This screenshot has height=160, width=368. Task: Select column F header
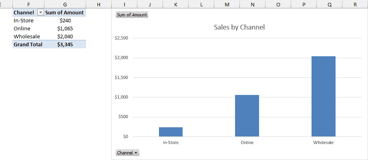(28, 4)
